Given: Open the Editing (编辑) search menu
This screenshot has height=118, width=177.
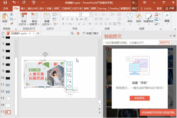Looking at the screenshot, I should (x=167, y=18).
